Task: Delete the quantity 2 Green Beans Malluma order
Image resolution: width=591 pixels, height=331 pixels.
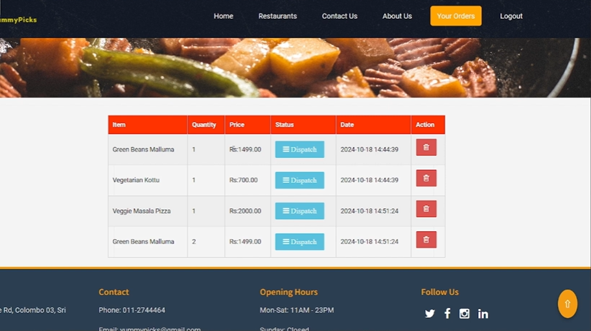Action: click(426, 240)
